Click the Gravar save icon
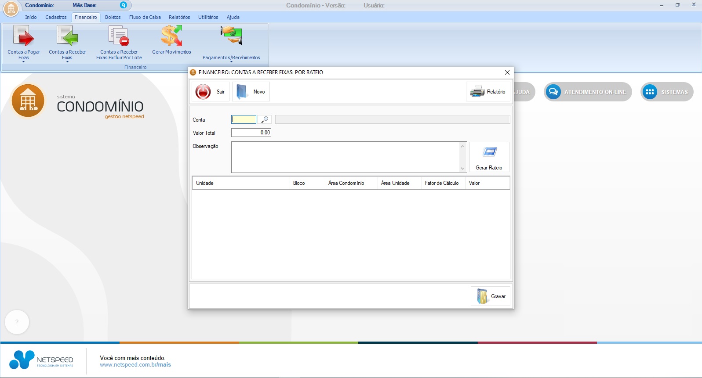Screen dimensions: 702x378 point(482,296)
